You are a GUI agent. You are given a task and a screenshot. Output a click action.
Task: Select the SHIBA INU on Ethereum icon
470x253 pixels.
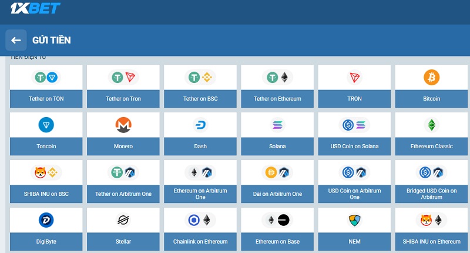[431, 220]
